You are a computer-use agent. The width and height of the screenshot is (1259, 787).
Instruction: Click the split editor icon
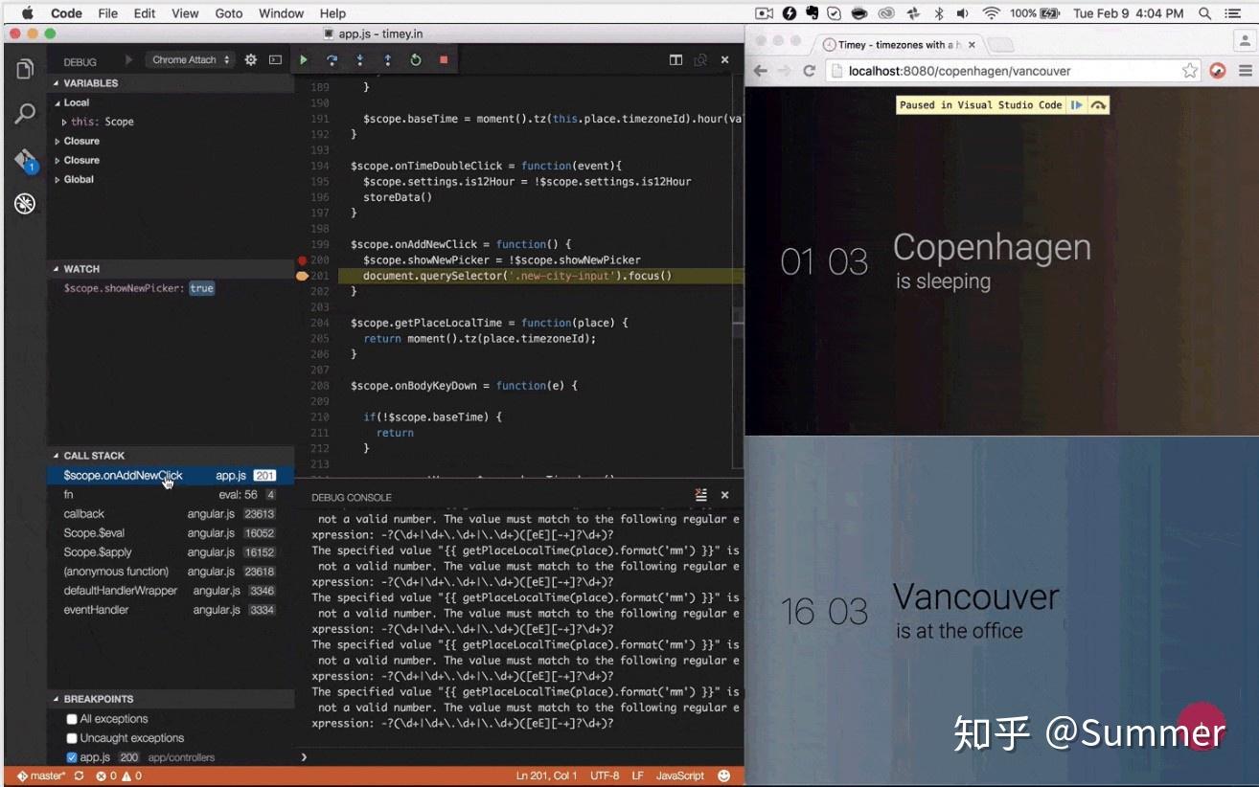tap(675, 59)
